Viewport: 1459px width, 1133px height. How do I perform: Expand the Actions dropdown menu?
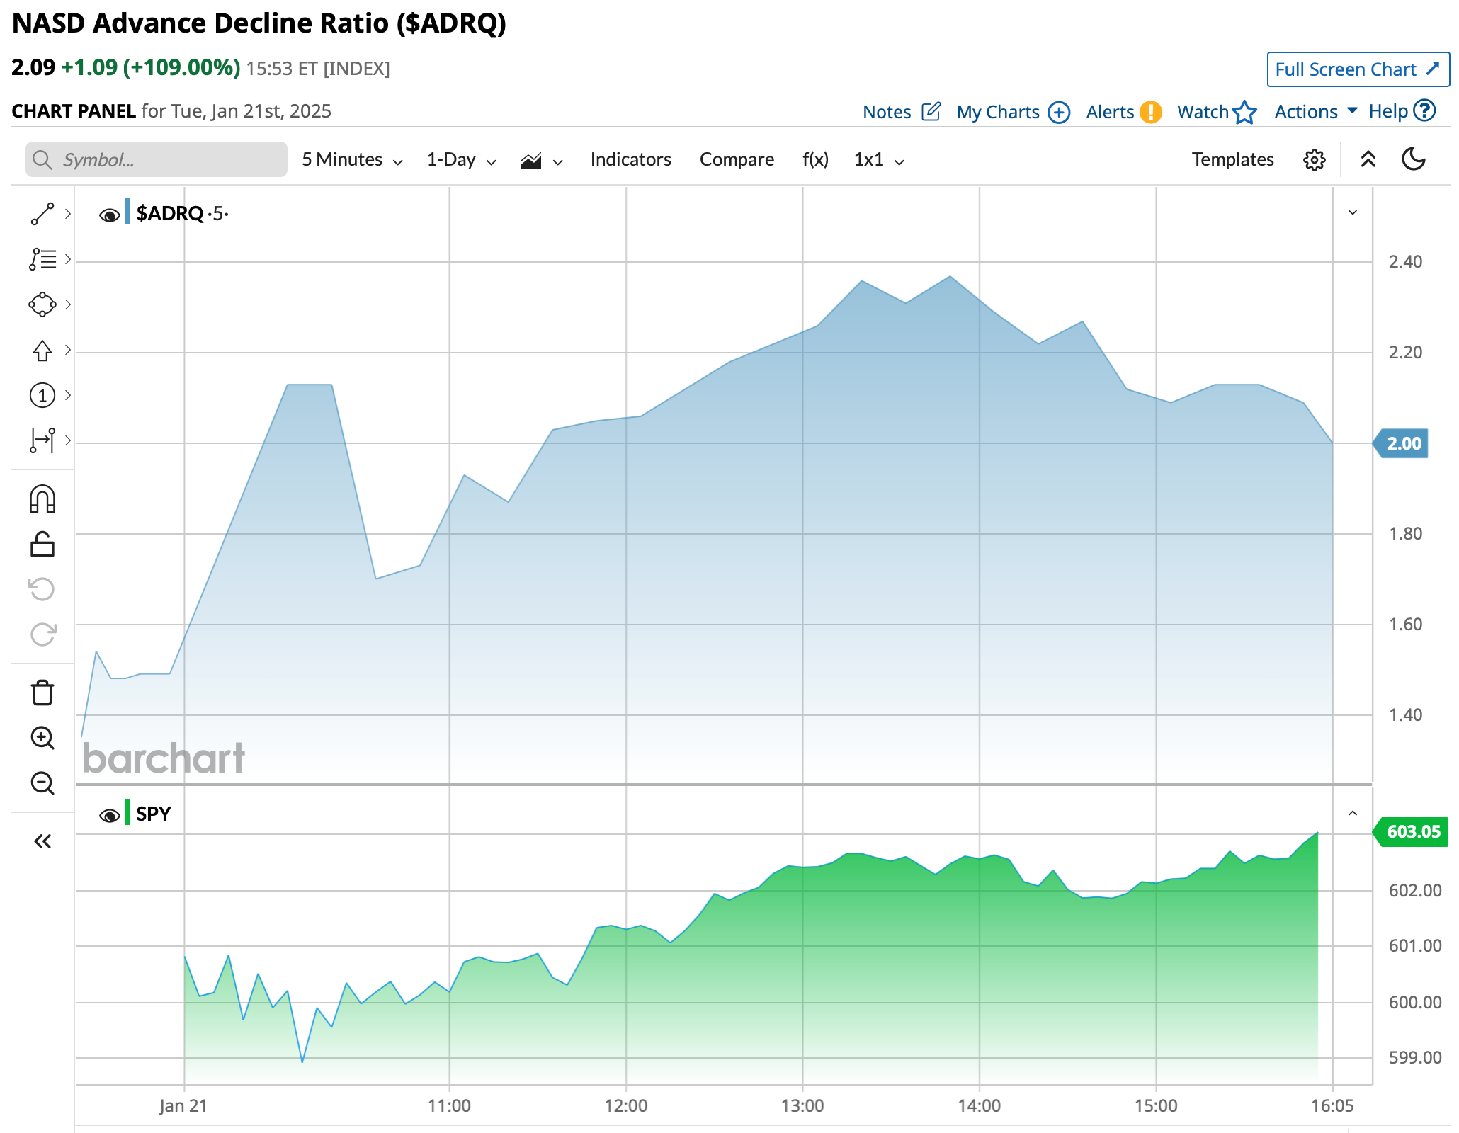coord(1315,112)
